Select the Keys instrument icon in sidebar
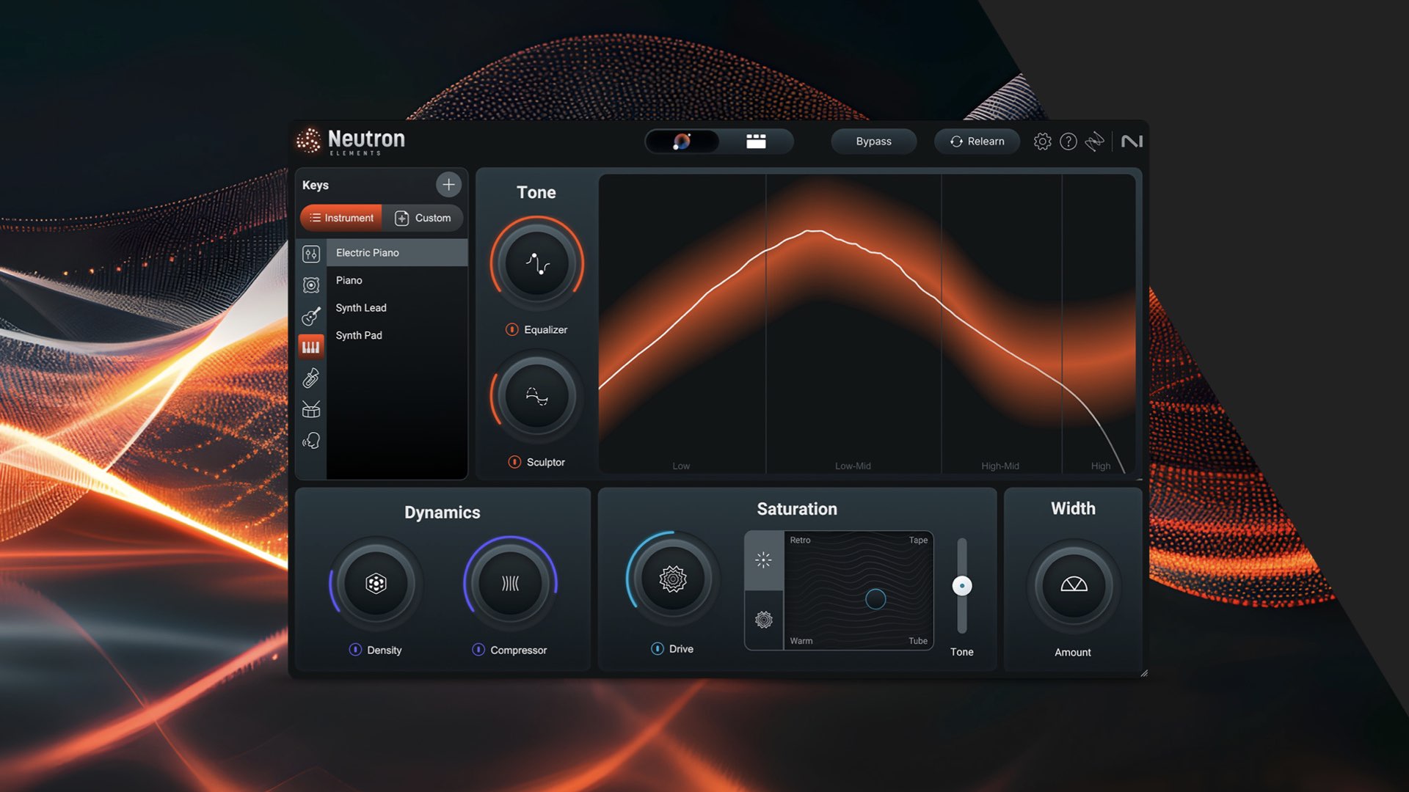 (x=311, y=346)
